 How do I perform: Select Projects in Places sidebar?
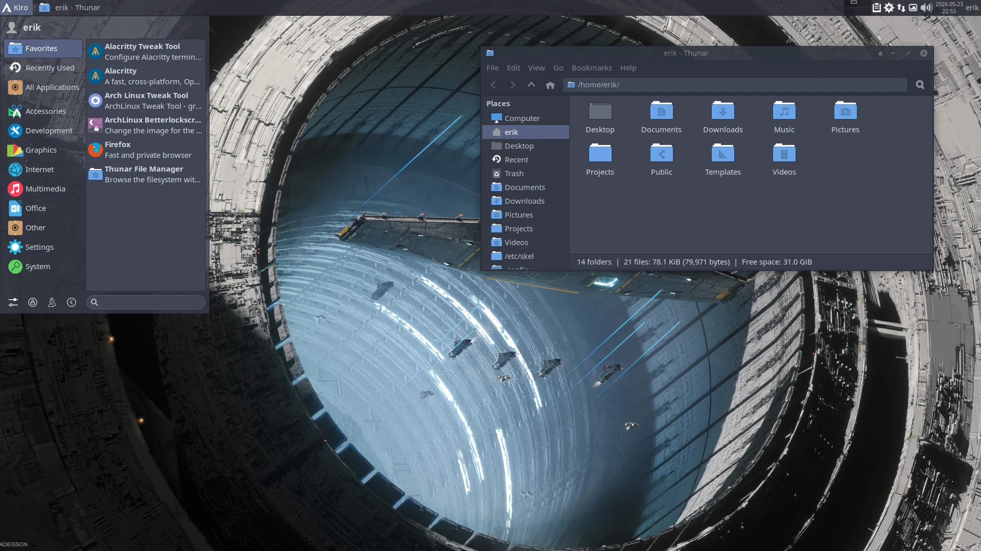coord(526,229)
